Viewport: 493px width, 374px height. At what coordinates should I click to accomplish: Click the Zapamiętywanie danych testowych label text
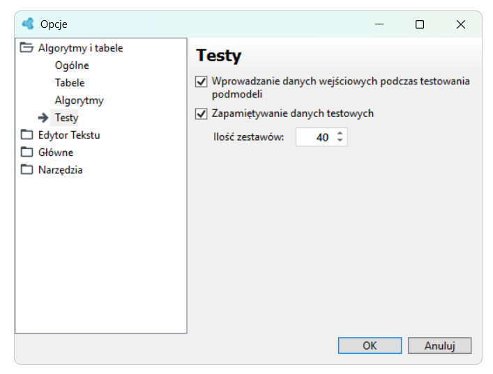tap(293, 114)
